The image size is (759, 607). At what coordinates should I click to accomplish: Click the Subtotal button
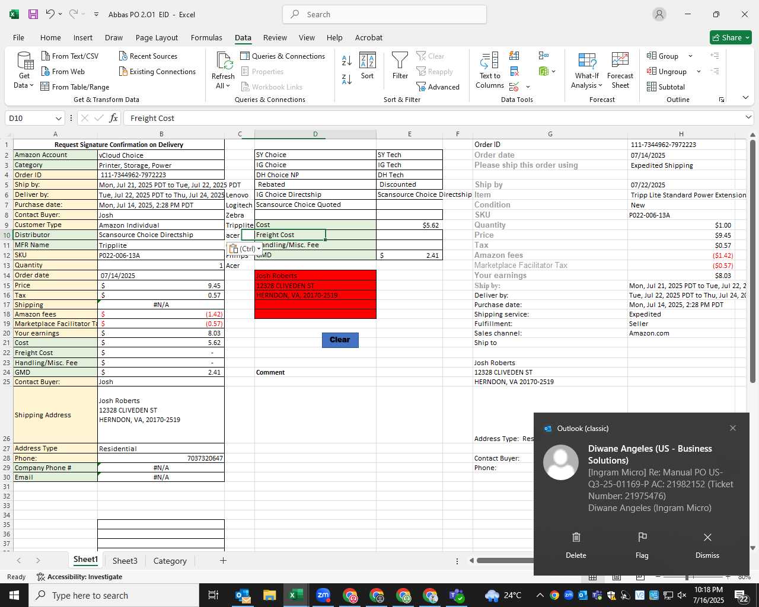pos(666,87)
